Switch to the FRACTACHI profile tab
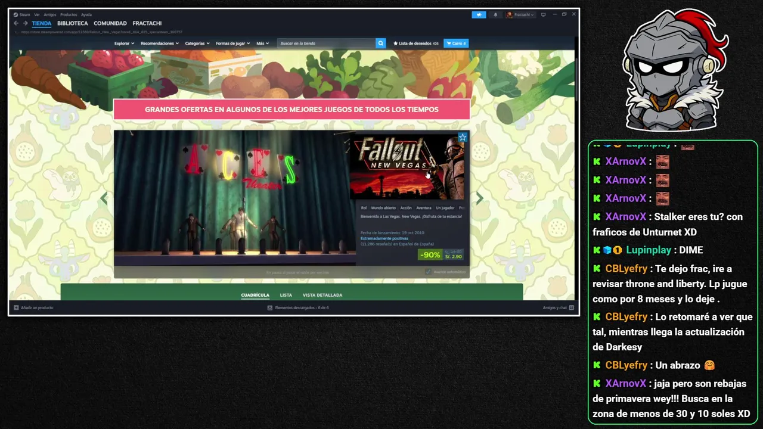Image resolution: width=763 pixels, height=429 pixels. point(147,23)
